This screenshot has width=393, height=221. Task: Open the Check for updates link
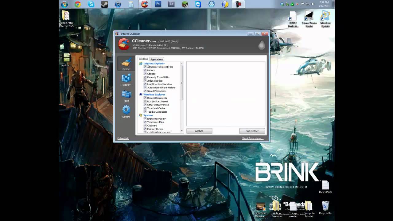pos(253,138)
